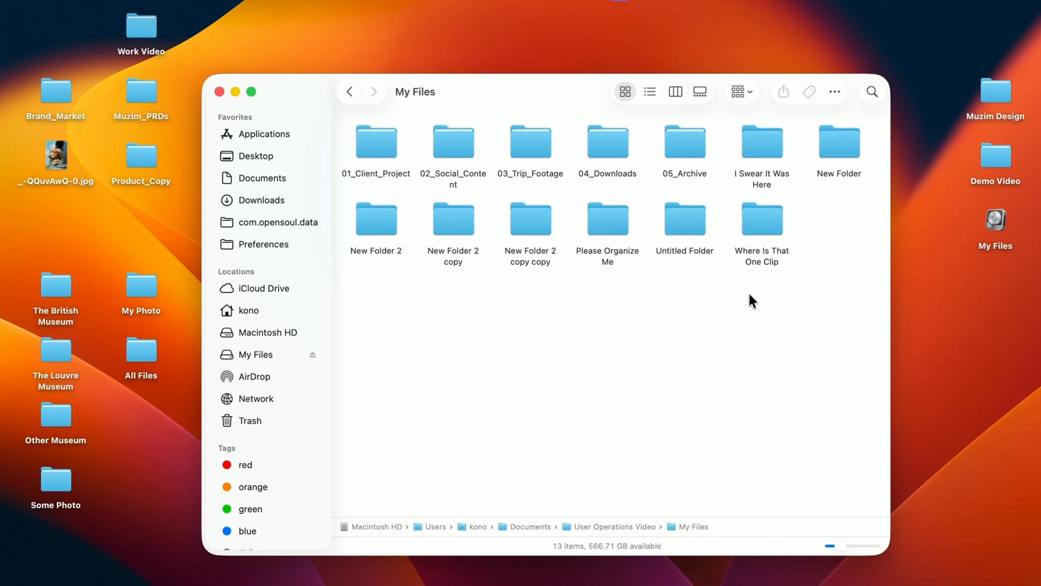Select the My Files drive on desktop
This screenshot has width=1041, height=586.
coord(995,230)
